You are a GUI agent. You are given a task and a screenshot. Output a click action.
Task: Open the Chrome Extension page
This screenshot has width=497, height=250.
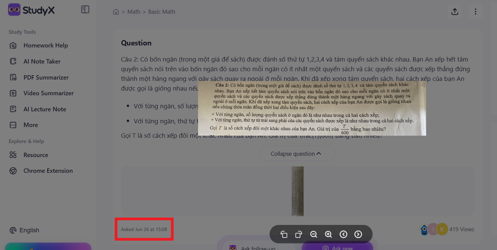[48, 171]
